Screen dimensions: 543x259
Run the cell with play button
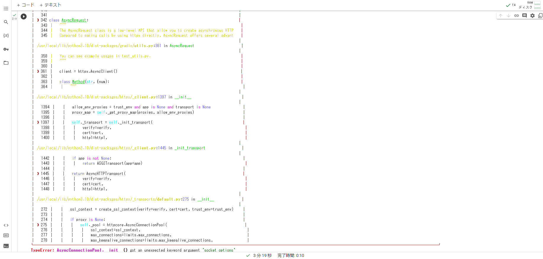pyautogui.click(x=24, y=17)
